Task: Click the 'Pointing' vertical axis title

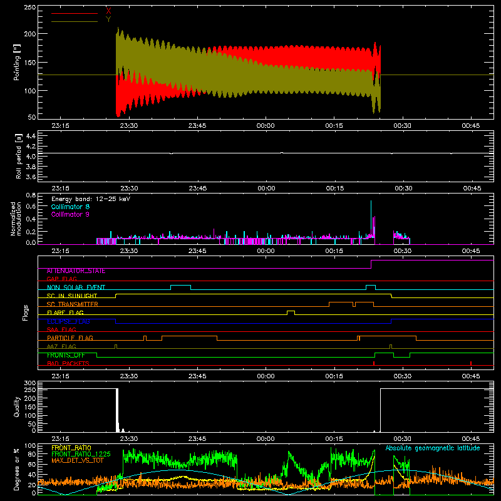Action: 17,62
